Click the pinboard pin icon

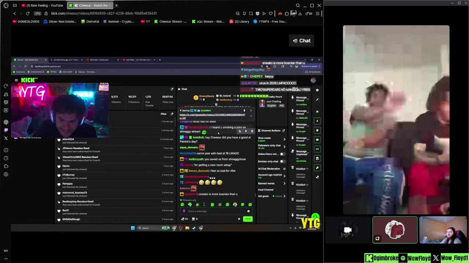point(244,14)
